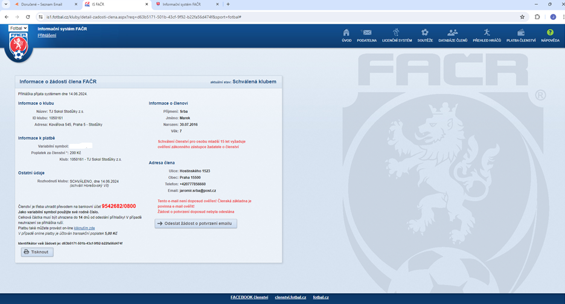Go forward with browser forward arrow
The height and width of the screenshot is (304, 565).
click(x=17, y=17)
